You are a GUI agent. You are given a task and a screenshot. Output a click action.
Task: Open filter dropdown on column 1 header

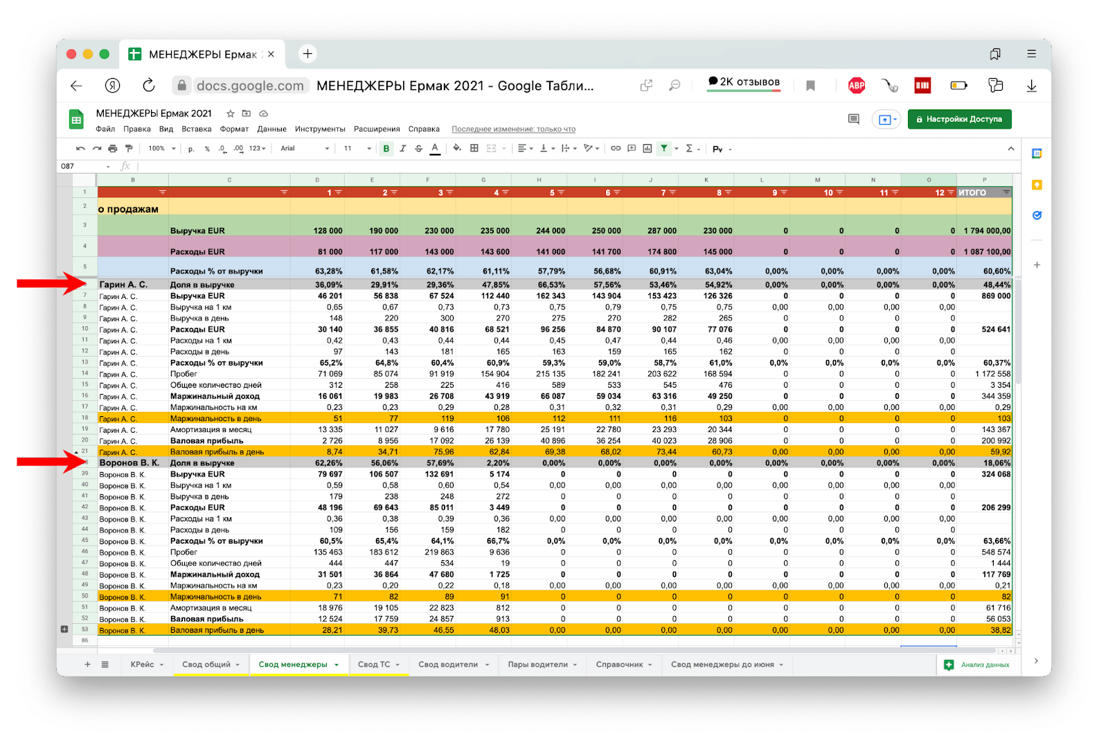(338, 192)
